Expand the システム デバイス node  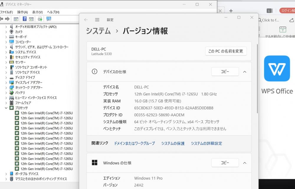(6, 52)
